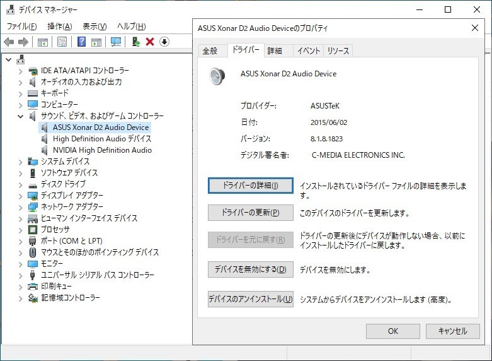
Task: Click the モニター display icon
Action: tap(33, 264)
